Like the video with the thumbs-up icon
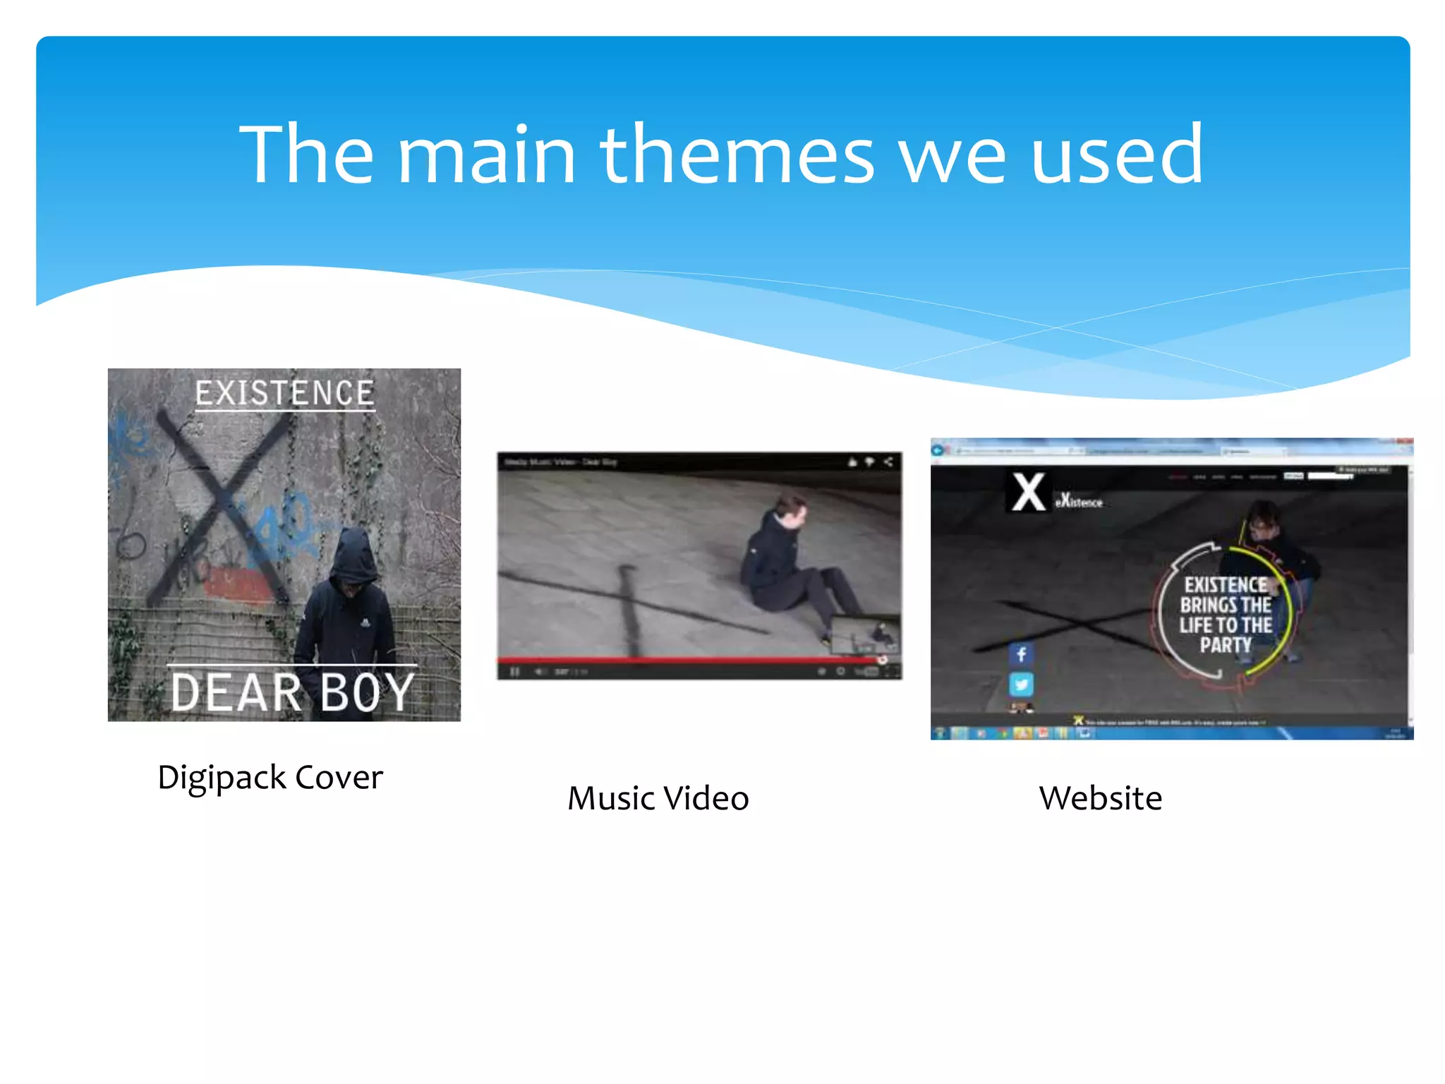The image size is (1445, 1084). [x=852, y=462]
